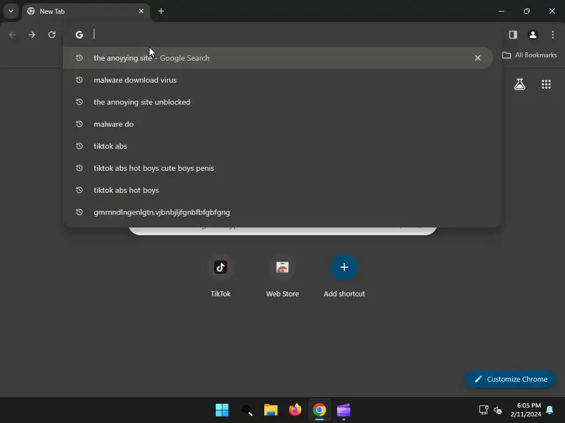Open the Windows Start menu
The width and height of the screenshot is (565, 423).
[222, 410]
